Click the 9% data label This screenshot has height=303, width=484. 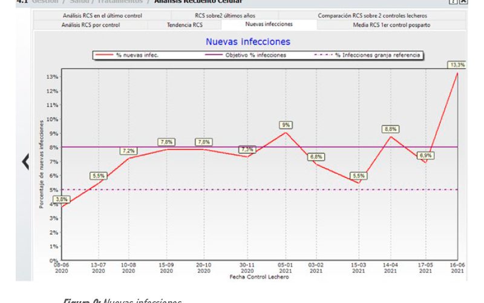[286, 125]
